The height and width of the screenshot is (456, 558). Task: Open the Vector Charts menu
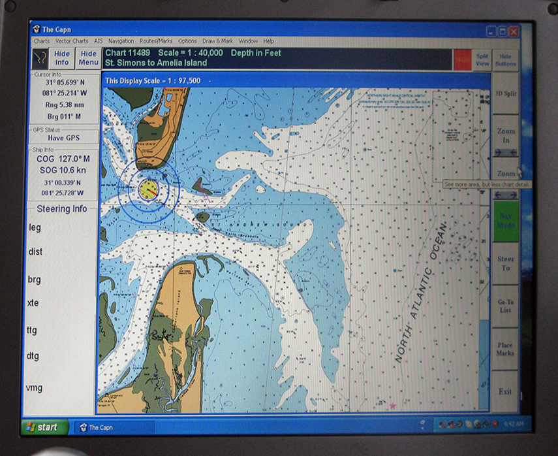pyautogui.click(x=72, y=41)
